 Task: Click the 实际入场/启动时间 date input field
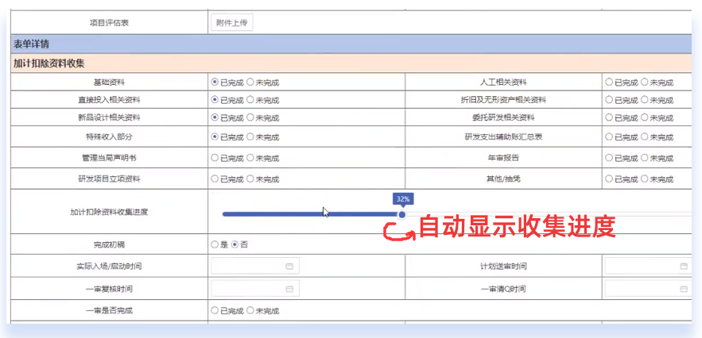(248, 266)
